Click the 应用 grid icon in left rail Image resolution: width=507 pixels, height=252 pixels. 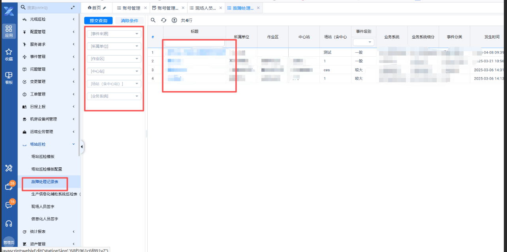pyautogui.click(x=9, y=31)
